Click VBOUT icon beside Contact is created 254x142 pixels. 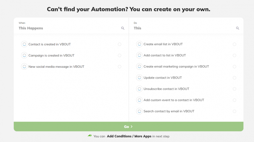point(24,44)
